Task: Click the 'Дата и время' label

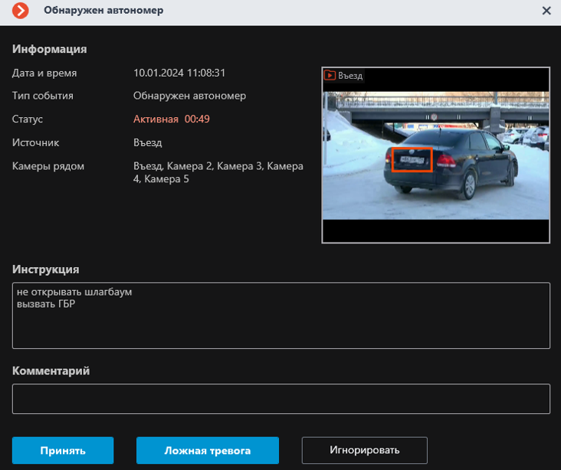Action: (44, 73)
